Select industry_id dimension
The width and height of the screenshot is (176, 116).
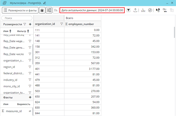point(10,80)
